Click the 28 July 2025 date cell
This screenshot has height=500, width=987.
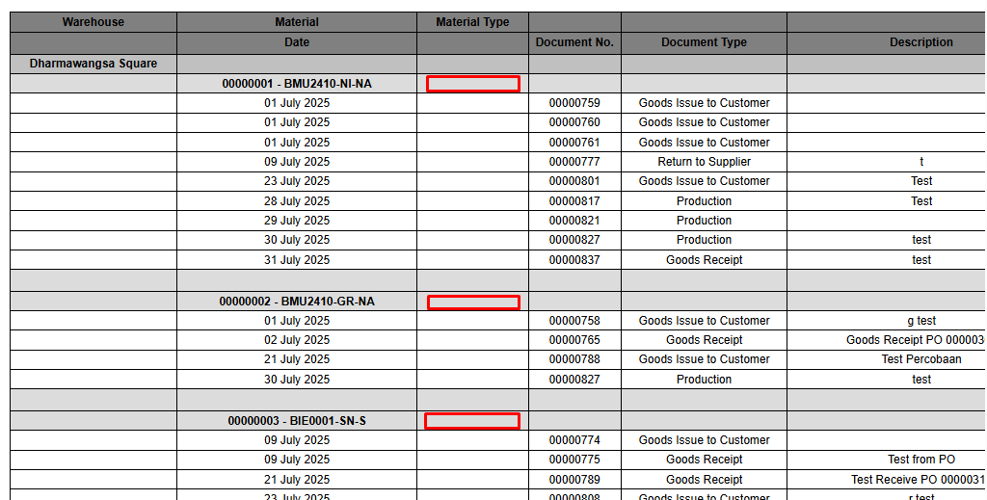pos(297,201)
